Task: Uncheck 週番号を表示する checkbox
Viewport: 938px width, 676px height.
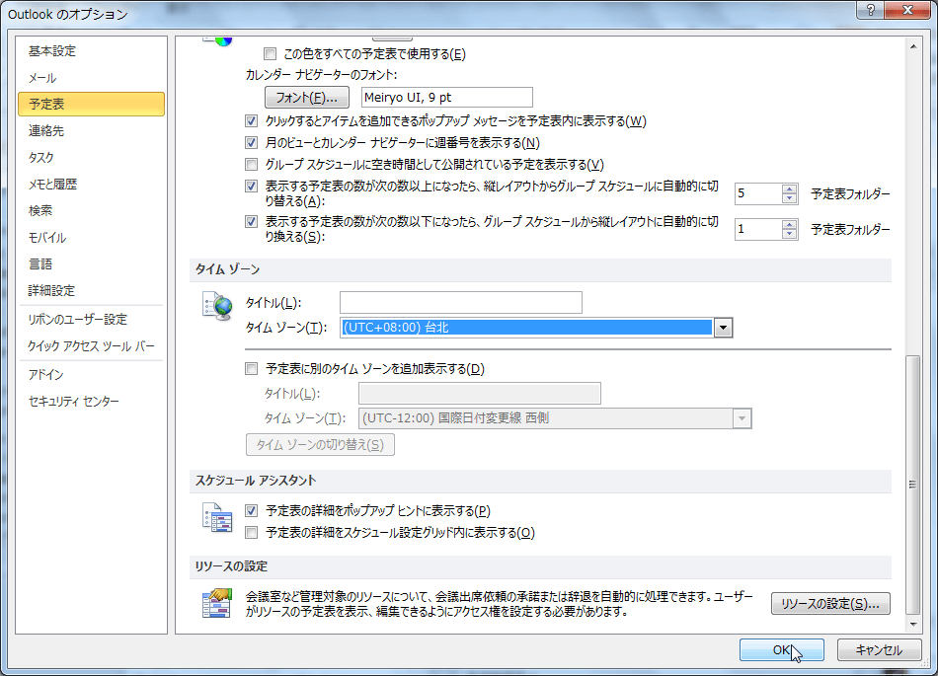Action: (x=251, y=143)
